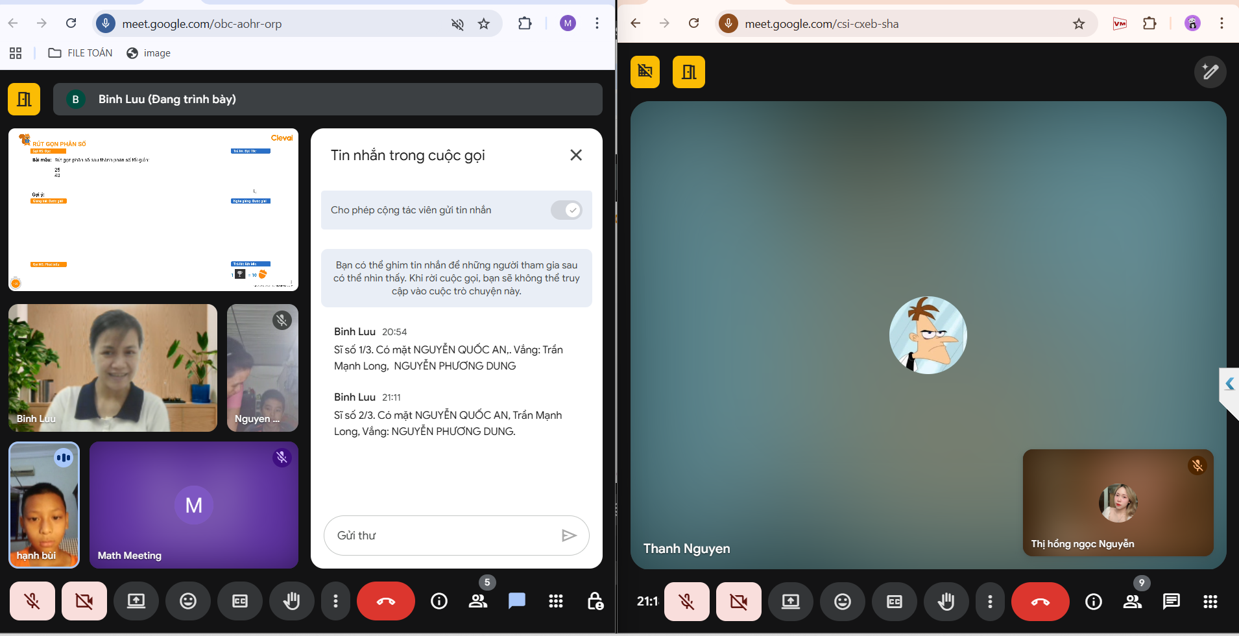
Task: Open site info microphone icon in left address bar
Action: (x=105, y=24)
